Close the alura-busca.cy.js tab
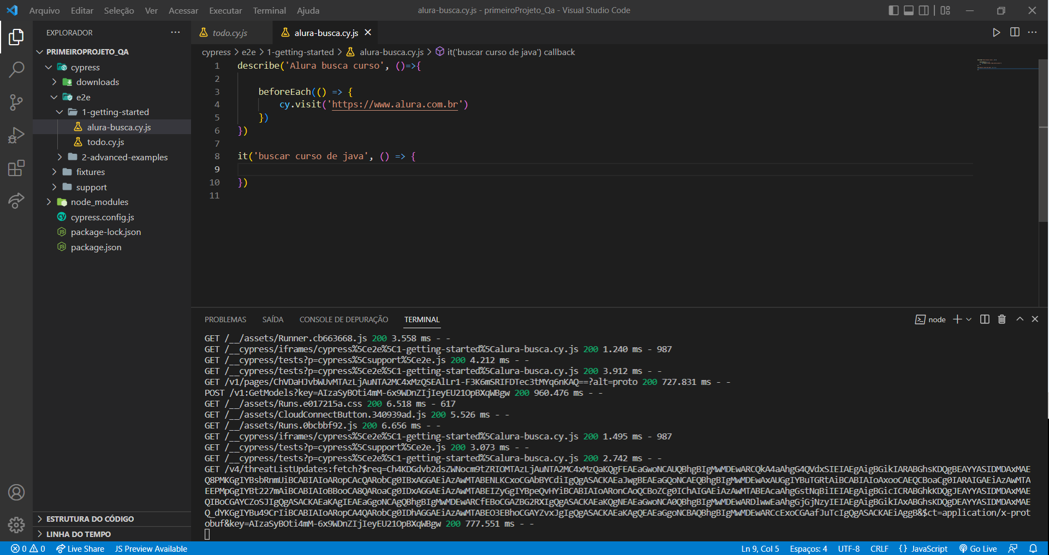This screenshot has height=555, width=1049. [368, 33]
